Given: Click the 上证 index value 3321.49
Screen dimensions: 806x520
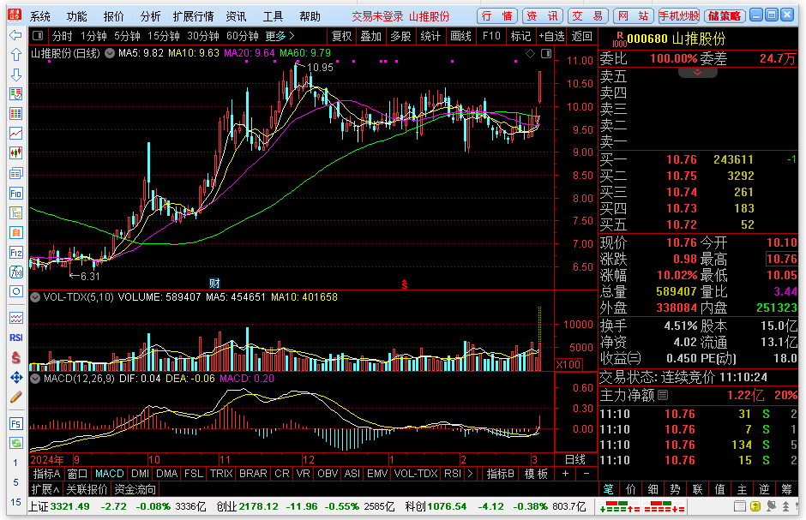Looking at the screenshot, I should pos(69,506).
